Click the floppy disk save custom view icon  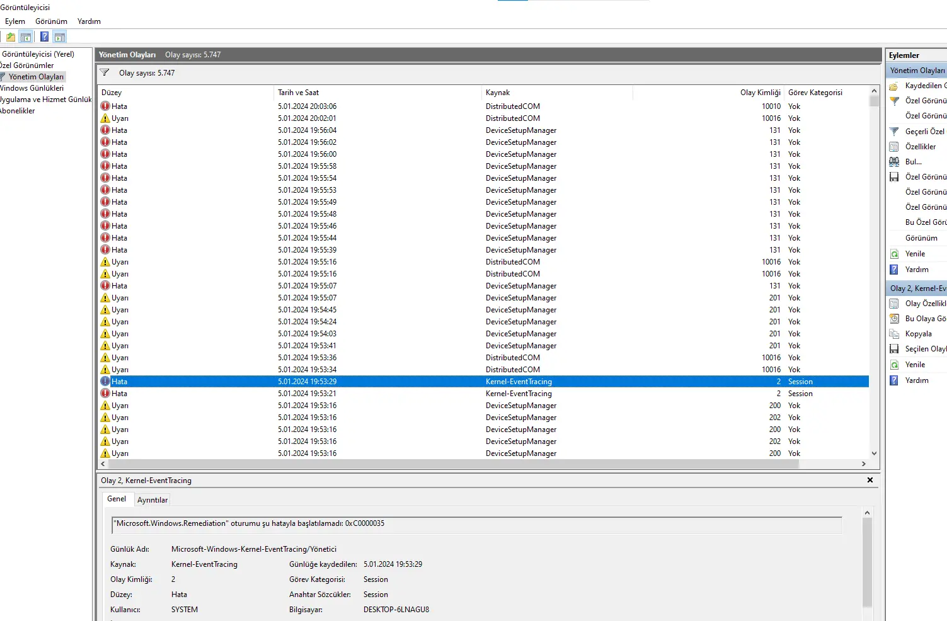[x=894, y=177]
